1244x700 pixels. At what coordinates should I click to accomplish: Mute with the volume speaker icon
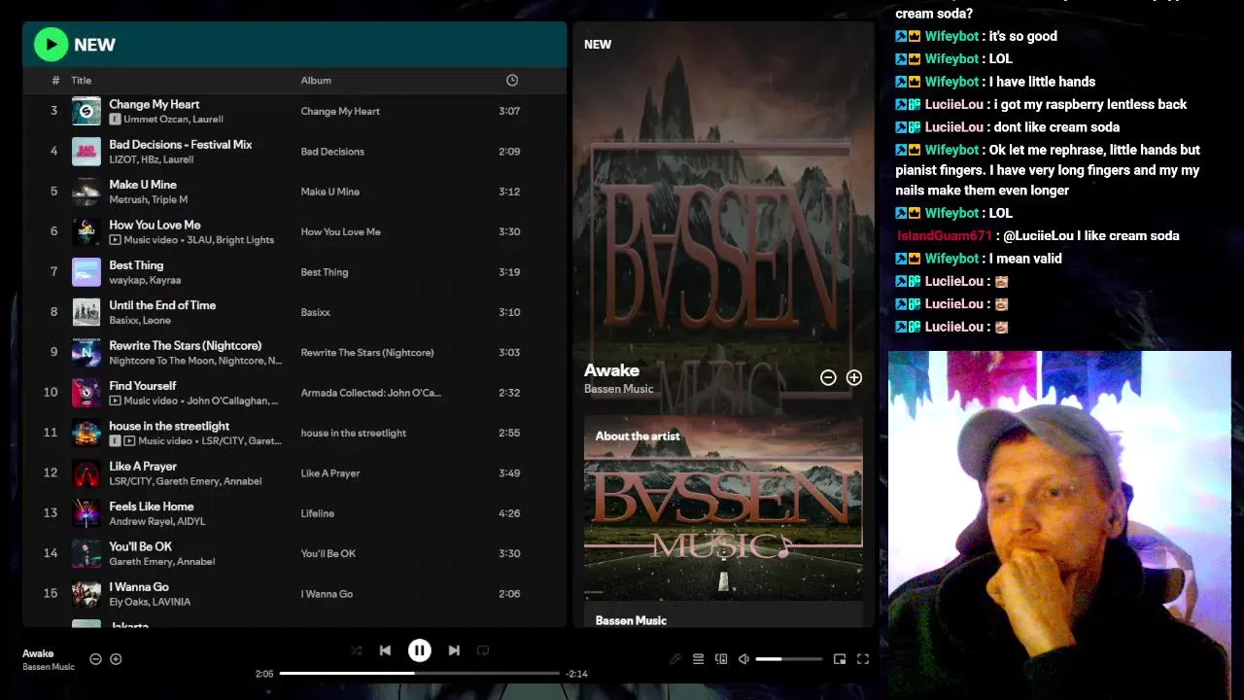tap(743, 659)
